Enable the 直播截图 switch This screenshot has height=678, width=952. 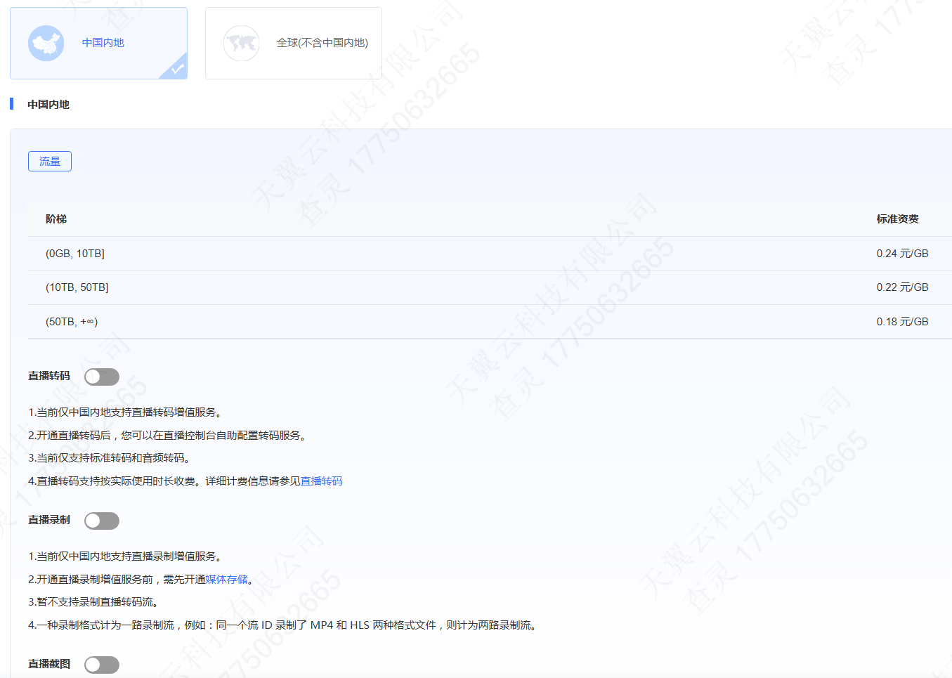102,665
